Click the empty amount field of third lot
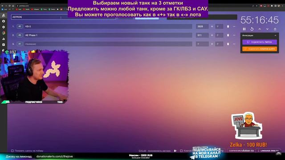The height and width of the screenshot is (160, 285). (202, 44)
